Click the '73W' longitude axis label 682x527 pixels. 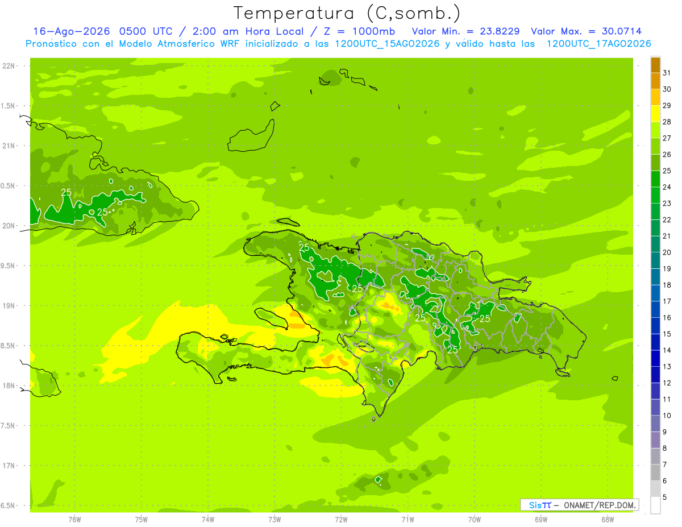pyautogui.click(x=275, y=520)
